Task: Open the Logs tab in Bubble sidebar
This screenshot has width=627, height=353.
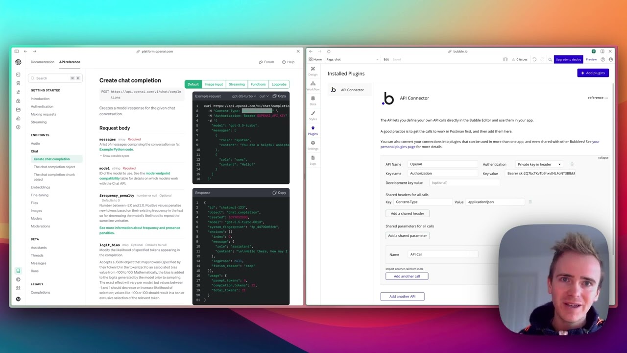Action: (313, 160)
